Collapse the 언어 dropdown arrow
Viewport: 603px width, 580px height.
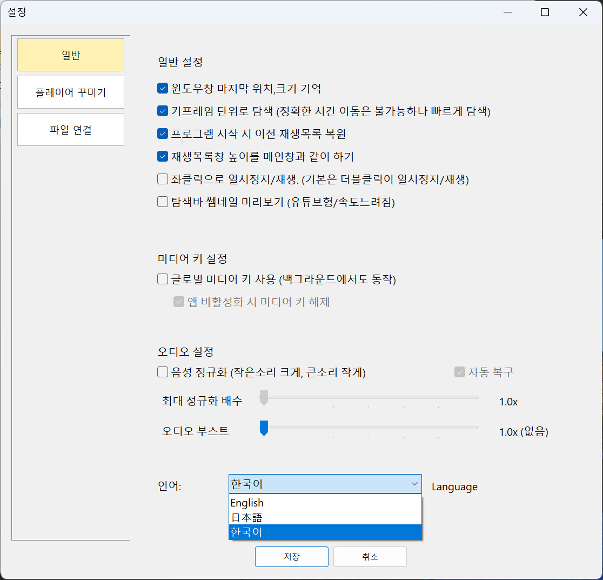pyautogui.click(x=414, y=484)
